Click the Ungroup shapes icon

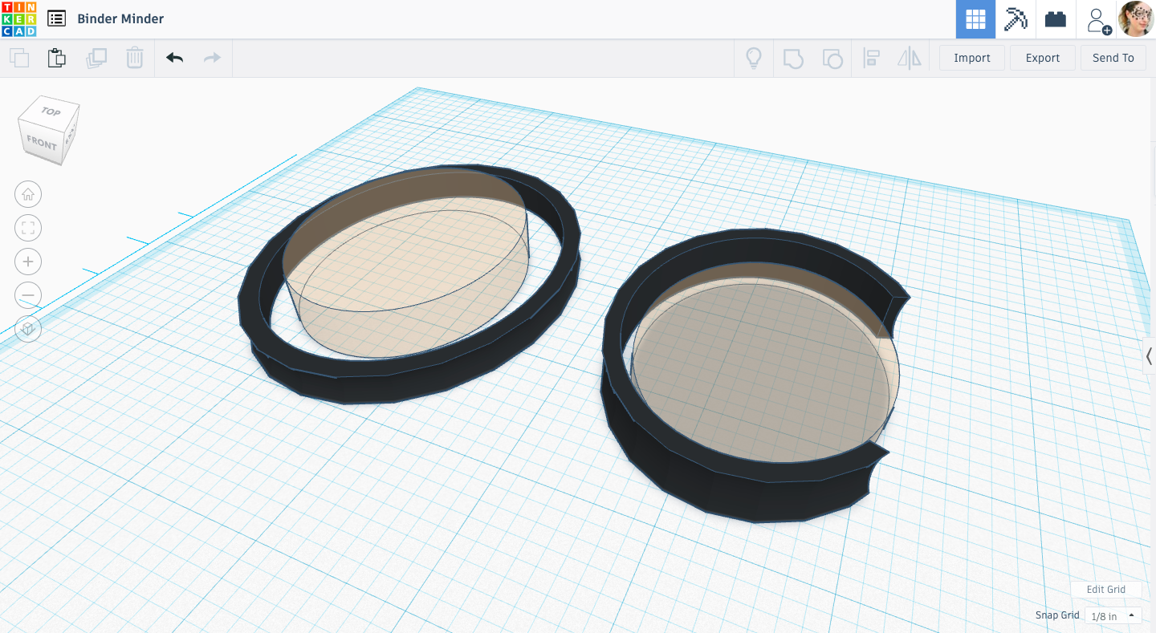832,59
